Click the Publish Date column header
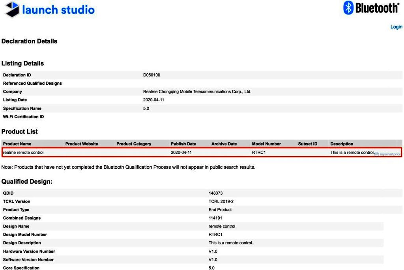 click(183, 144)
